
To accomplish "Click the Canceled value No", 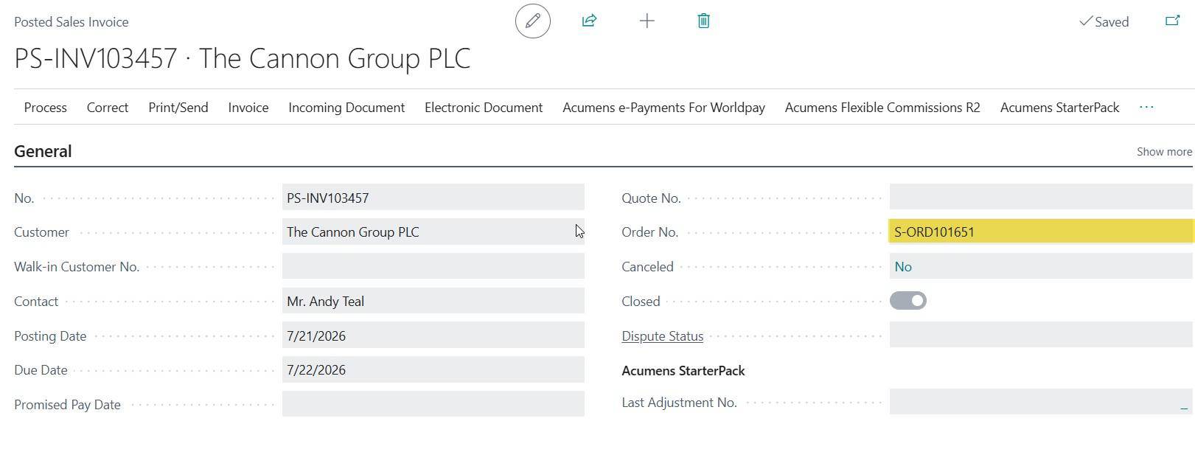I will click(x=903, y=267).
